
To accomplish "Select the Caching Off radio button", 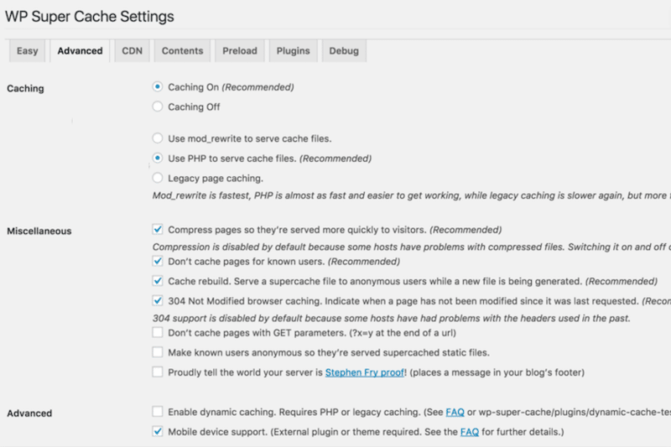I will (158, 107).
